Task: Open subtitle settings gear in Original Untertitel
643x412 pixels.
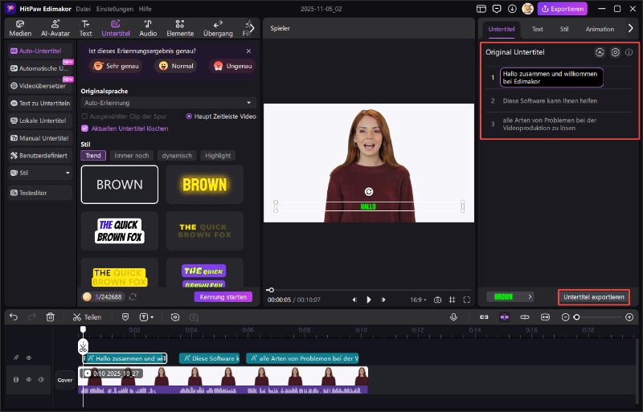Action: [615, 52]
